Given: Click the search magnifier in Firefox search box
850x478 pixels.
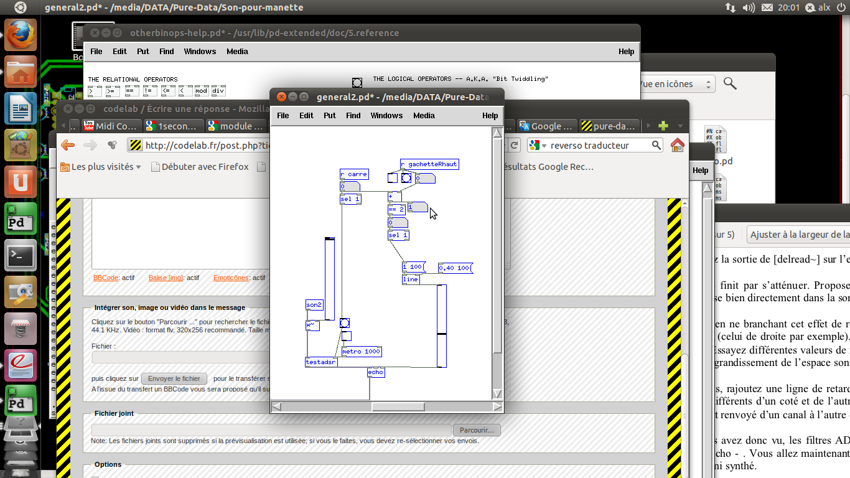Looking at the screenshot, I should click(656, 145).
